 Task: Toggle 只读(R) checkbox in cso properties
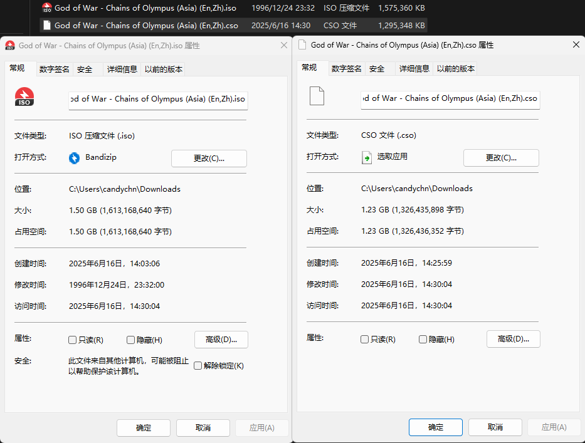364,339
